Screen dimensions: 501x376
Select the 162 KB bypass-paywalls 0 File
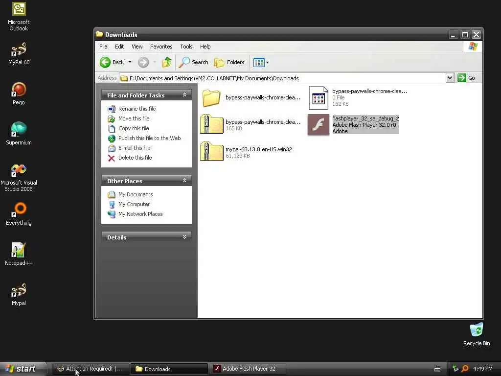[x=319, y=98]
